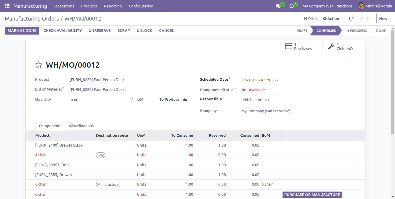Click Mark as Done button

[22, 30]
